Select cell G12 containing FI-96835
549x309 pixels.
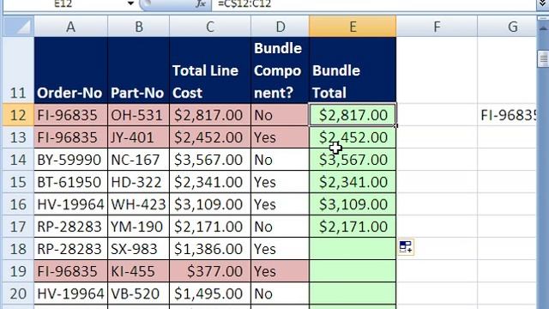point(507,115)
